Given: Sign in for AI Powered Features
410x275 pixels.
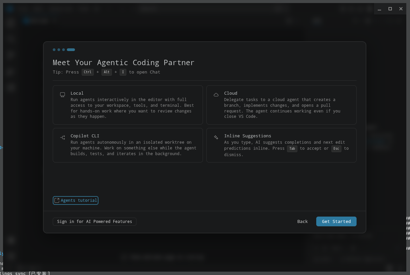Looking at the screenshot, I should pyautogui.click(x=94, y=222).
